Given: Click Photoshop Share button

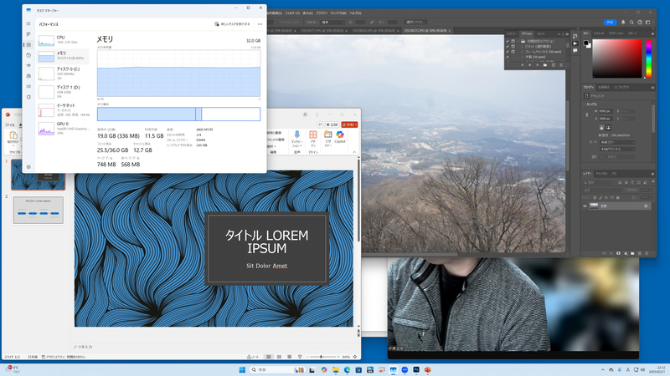Looking at the screenshot, I should pos(611,23).
